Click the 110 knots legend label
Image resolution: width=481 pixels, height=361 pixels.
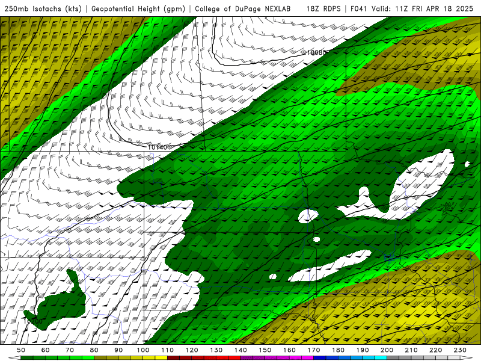click(168, 350)
